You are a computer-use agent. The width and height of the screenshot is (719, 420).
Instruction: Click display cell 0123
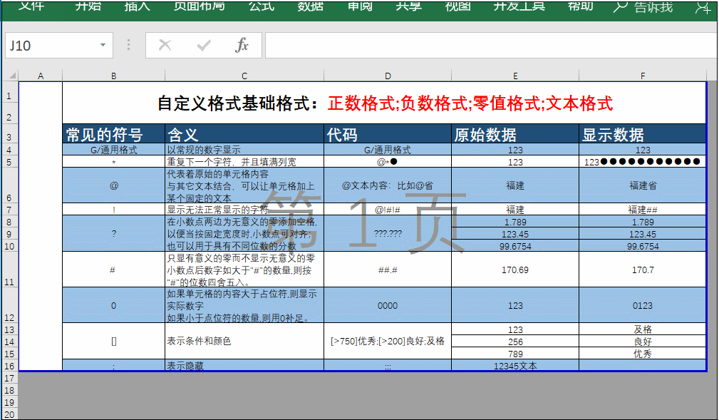[643, 306]
